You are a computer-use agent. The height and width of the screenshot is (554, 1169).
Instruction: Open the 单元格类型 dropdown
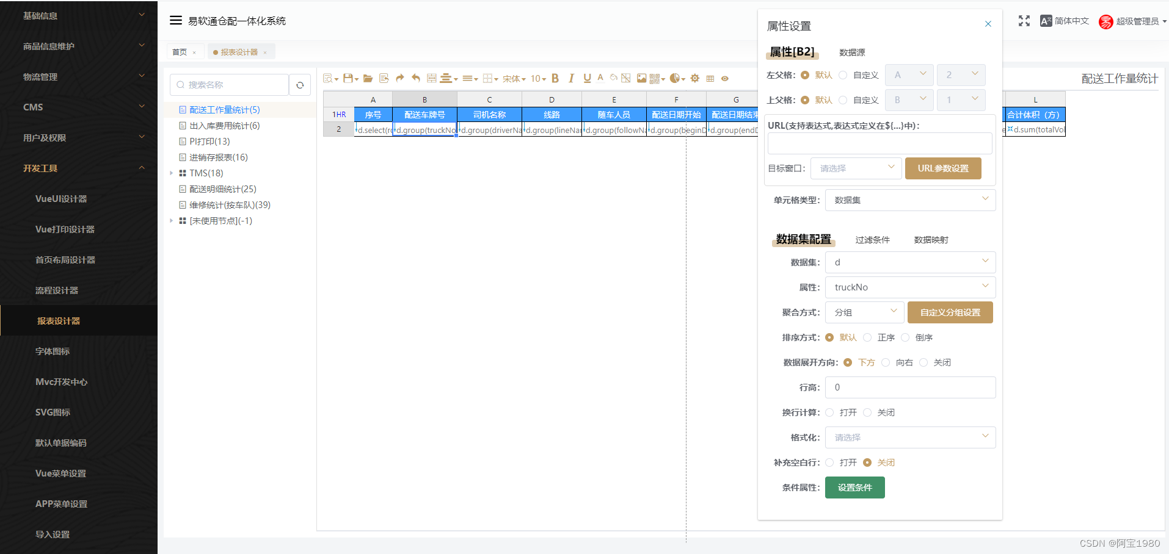tap(910, 200)
